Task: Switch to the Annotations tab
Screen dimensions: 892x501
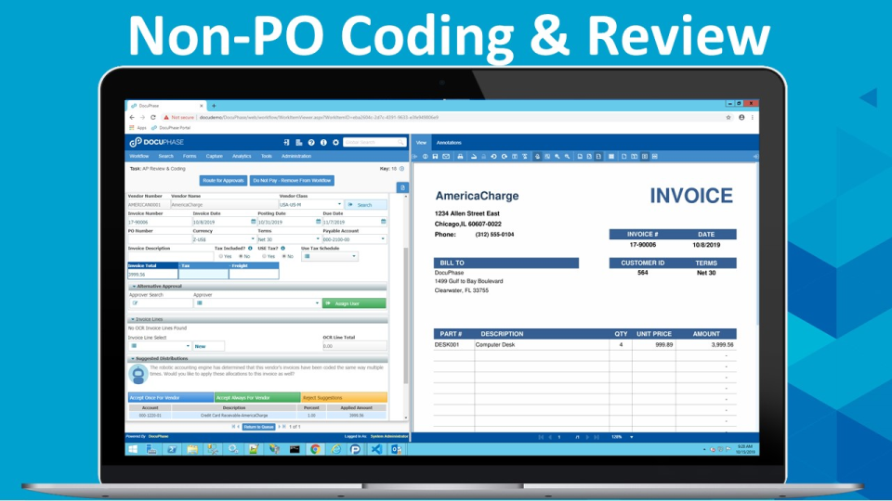Action: 449,143
